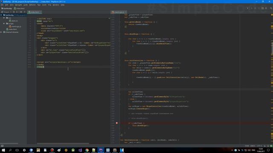The image size is (273, 153).
Task: Collapse the css folder
Action: pyautogui.click(x=4, y=18)
